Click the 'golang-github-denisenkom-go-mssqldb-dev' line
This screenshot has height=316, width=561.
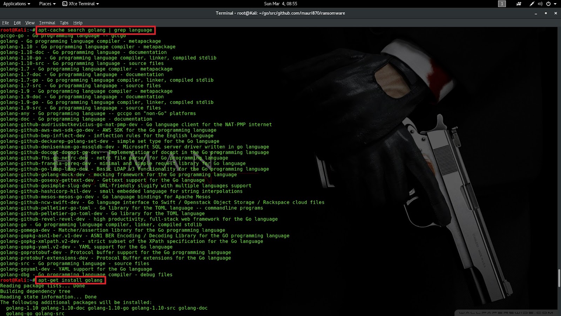coord(135,147)
